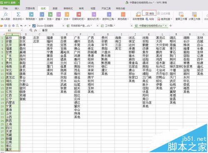Click the 指定 button in the ribbon
Image resolution: width=208 pixels, height=153 pixels.
pyautogui.click(x=149, y=13)
